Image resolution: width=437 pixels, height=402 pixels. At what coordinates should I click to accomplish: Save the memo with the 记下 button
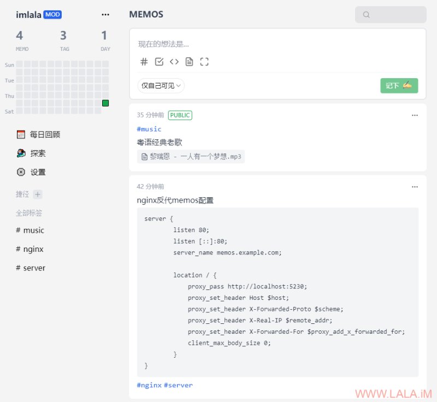pyautogui.click(x=399, y=86)
